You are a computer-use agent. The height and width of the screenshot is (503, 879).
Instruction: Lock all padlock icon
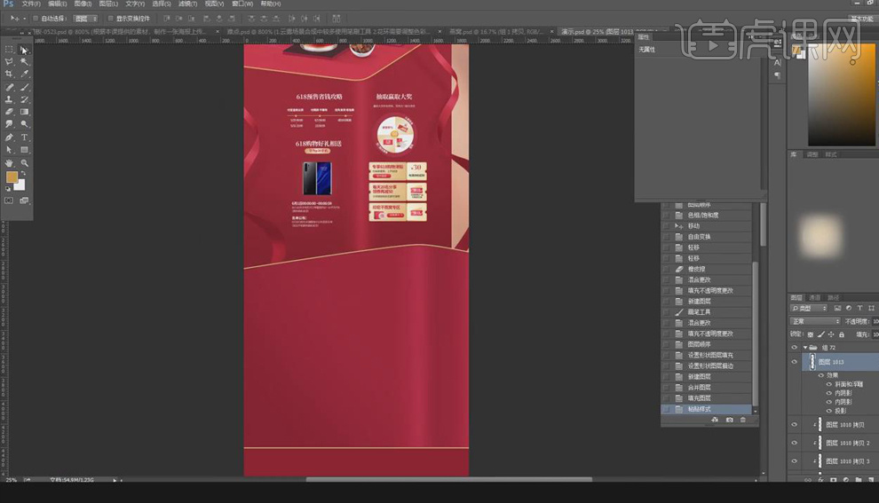(x=842, y=334)
